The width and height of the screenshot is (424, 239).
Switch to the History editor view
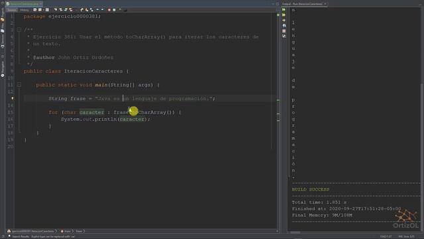(x=25, y=10)
